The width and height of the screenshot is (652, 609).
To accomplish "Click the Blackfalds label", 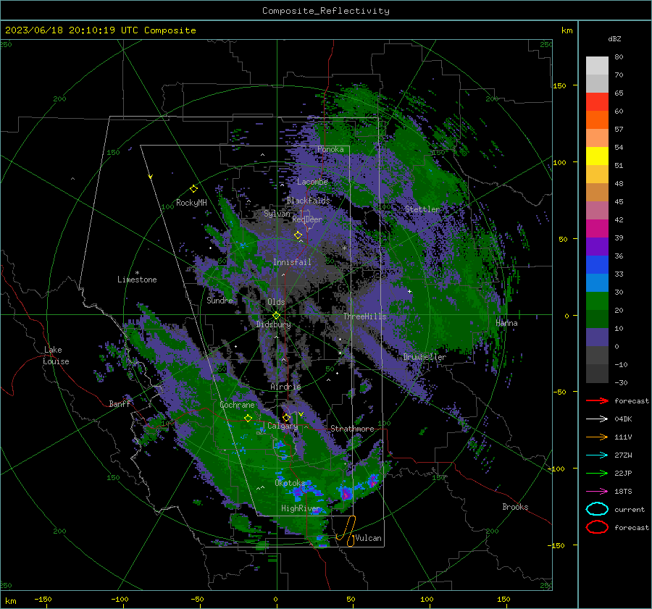I will pos(308,201).
